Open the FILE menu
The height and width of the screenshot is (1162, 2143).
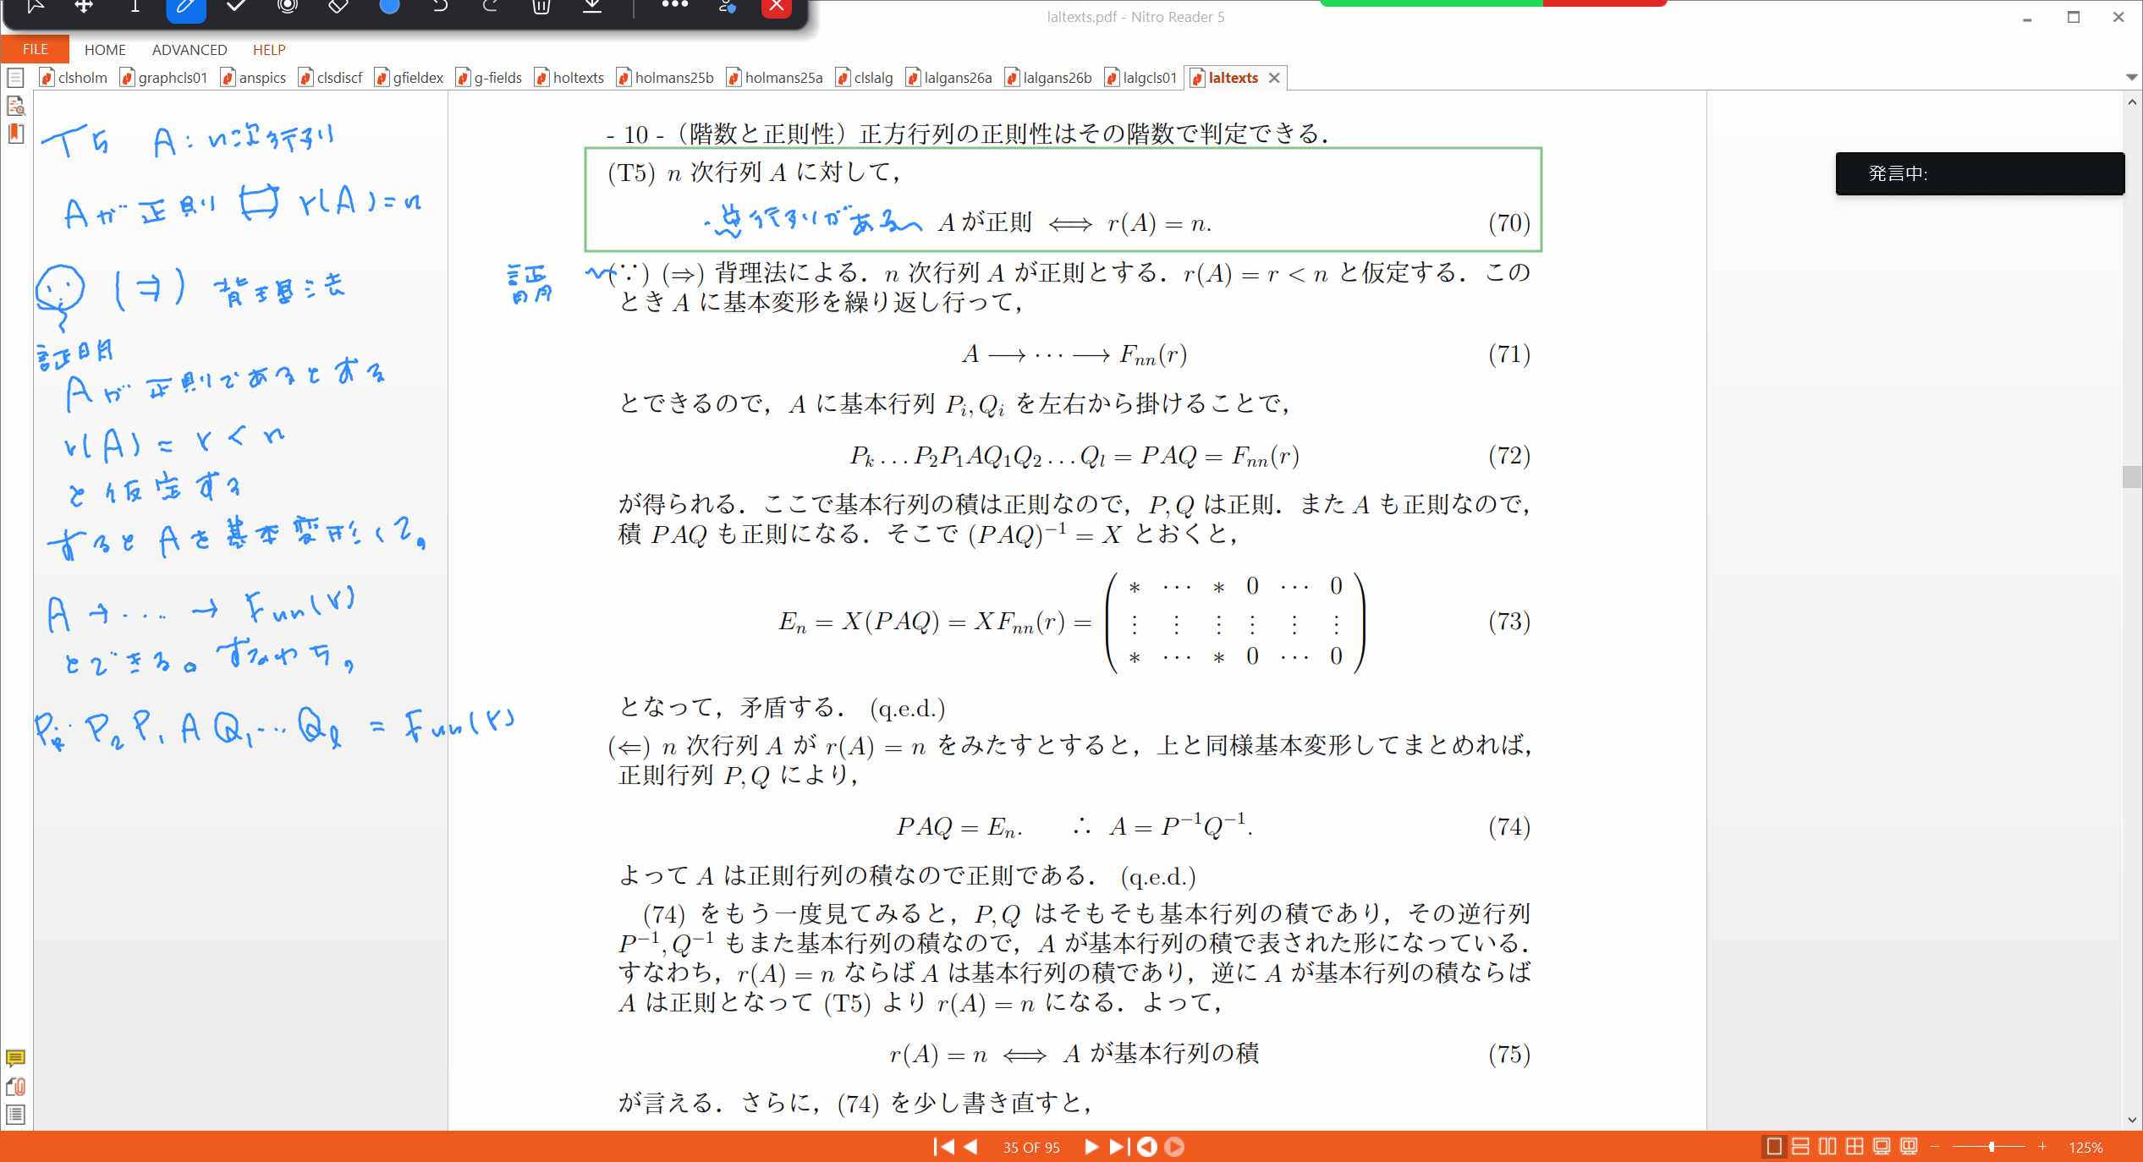pos(35,50)
